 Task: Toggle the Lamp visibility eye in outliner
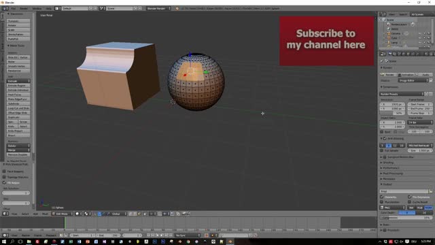[x=420, y=42]
